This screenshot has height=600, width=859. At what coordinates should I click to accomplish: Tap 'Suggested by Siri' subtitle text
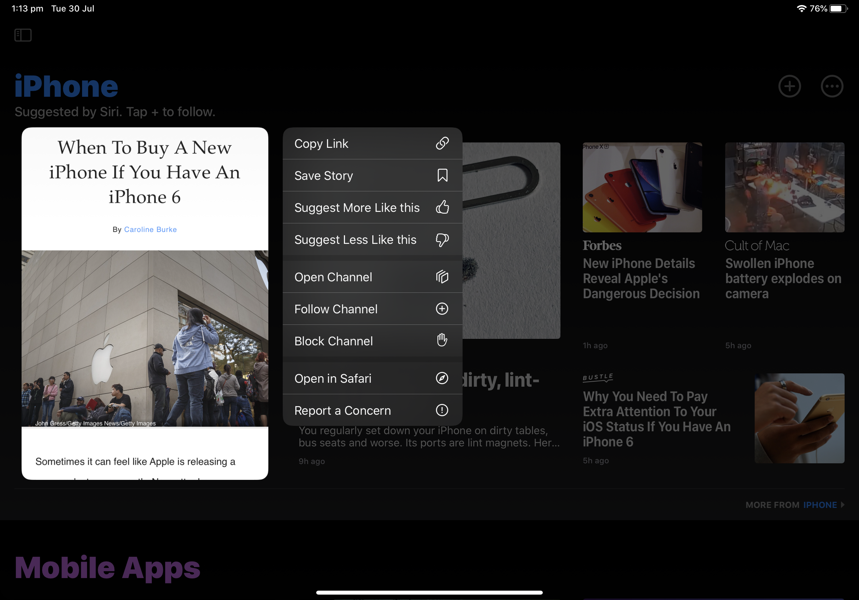(x=115, y=112)
